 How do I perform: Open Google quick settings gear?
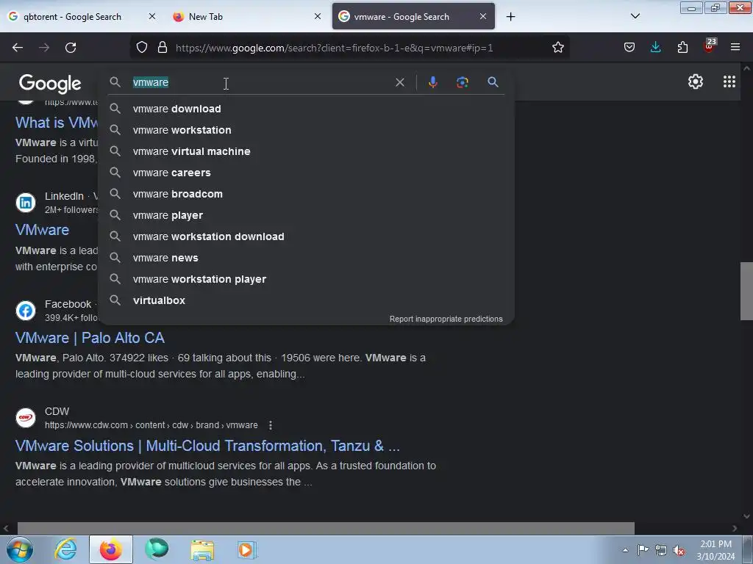(x=696, y=82)
